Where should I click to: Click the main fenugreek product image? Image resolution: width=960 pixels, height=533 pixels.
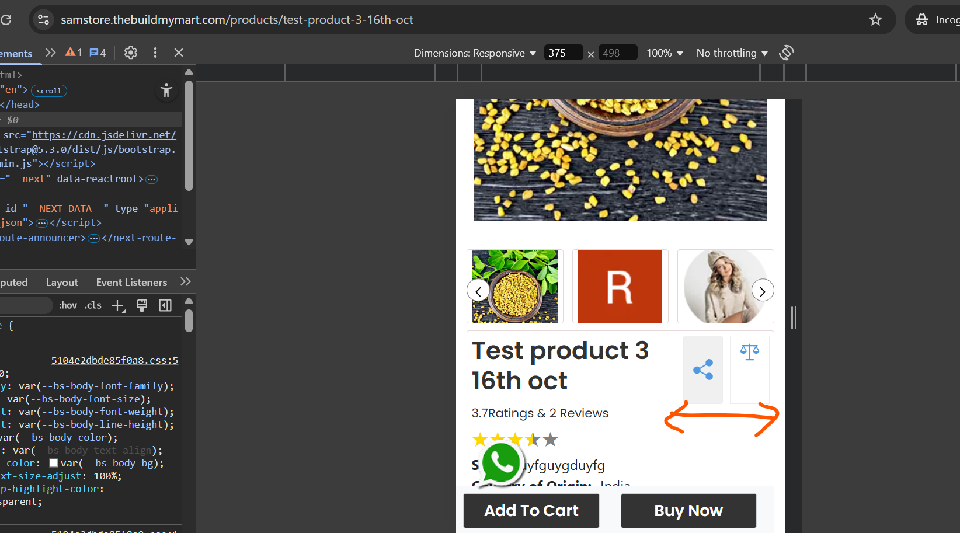(x=620, y=160)
